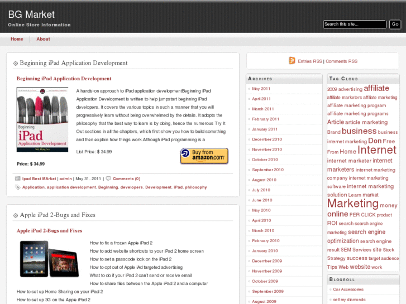Screen dimensions: 406x304
Task: Select the large Marketing tag in Tag Cloud
Action: click(352, 204)
